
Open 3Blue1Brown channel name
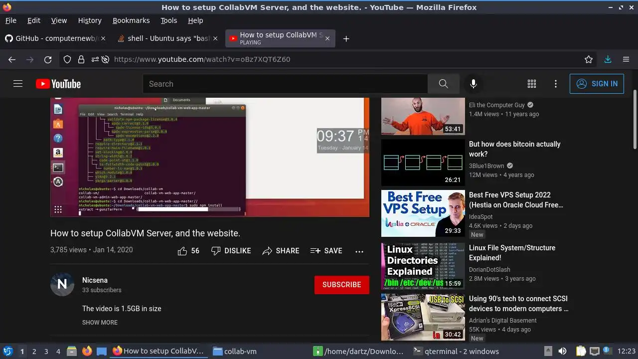point(486,166)
